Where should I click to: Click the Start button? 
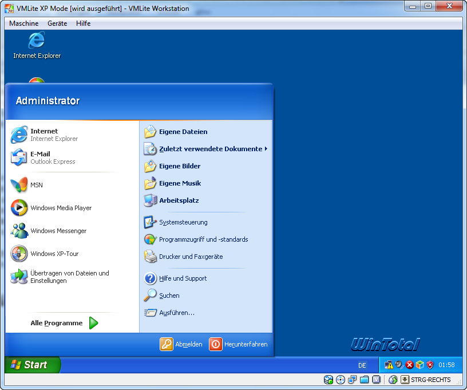point(32,365)
